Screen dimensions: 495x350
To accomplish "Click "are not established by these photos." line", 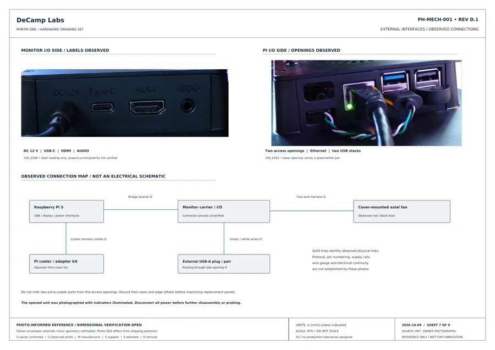I will point(340,269).
